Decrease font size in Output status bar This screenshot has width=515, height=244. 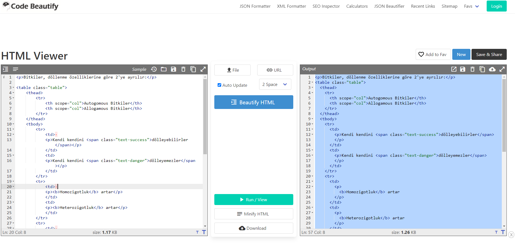point(496,232)
